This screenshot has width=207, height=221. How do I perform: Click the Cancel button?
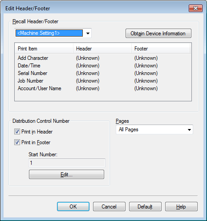[109, 207]
